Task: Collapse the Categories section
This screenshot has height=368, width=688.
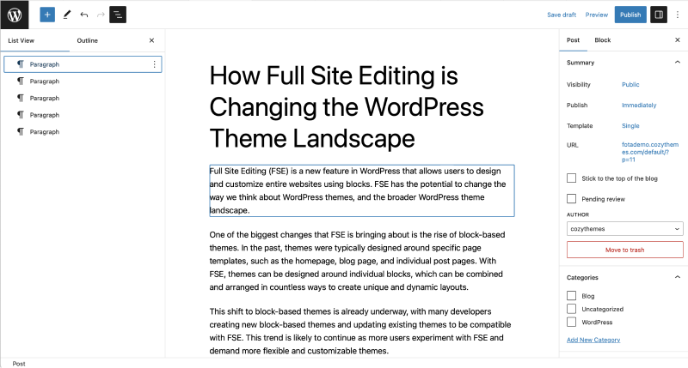Action: click(677, 278)
